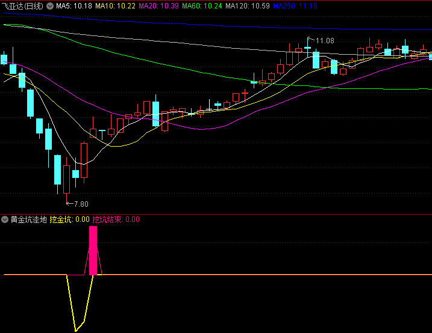This screenshot has height=333, width=432.
Task: Click the pink 挖坑结束 signal bar
Action: pos(93,250)
